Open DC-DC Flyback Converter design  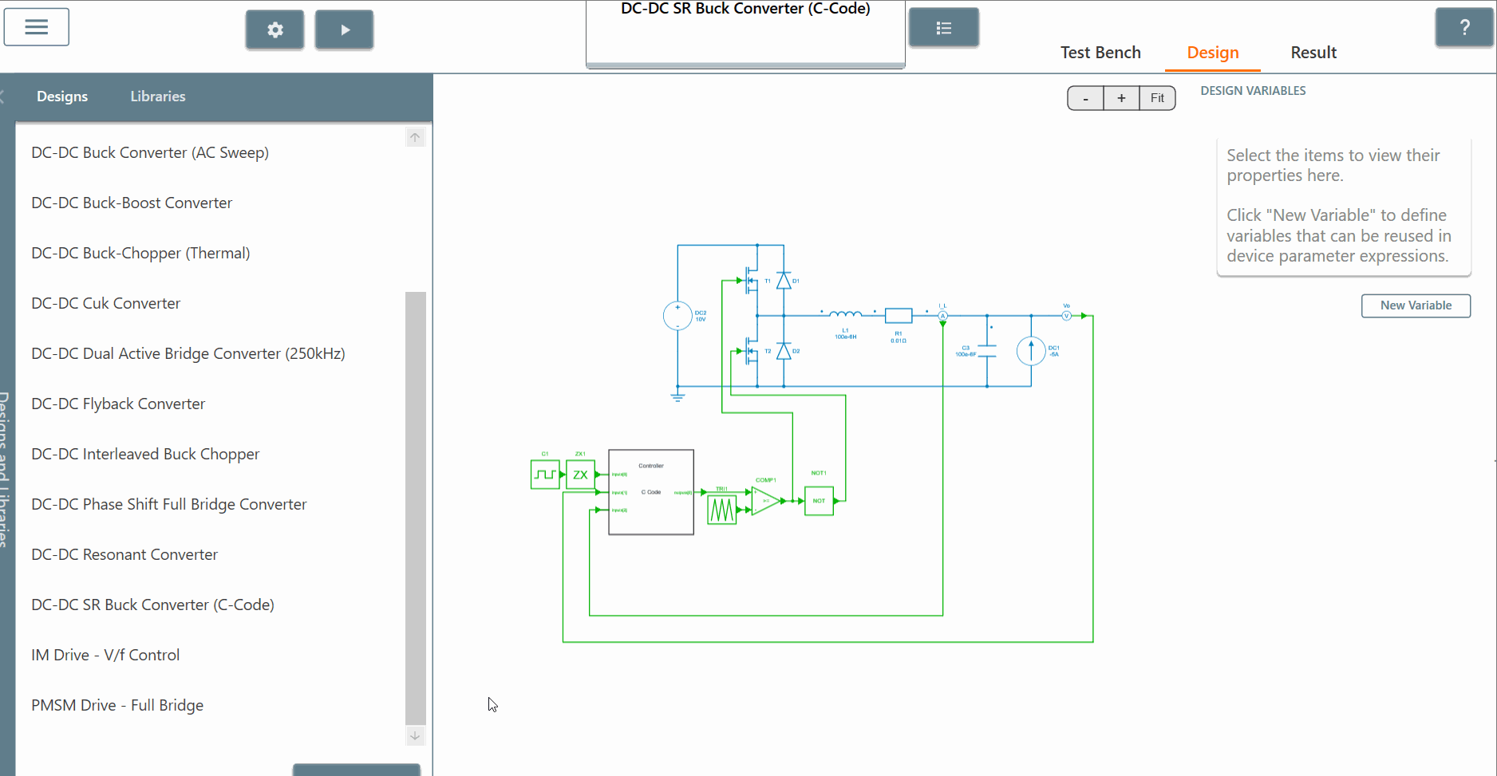click(118, 404)
